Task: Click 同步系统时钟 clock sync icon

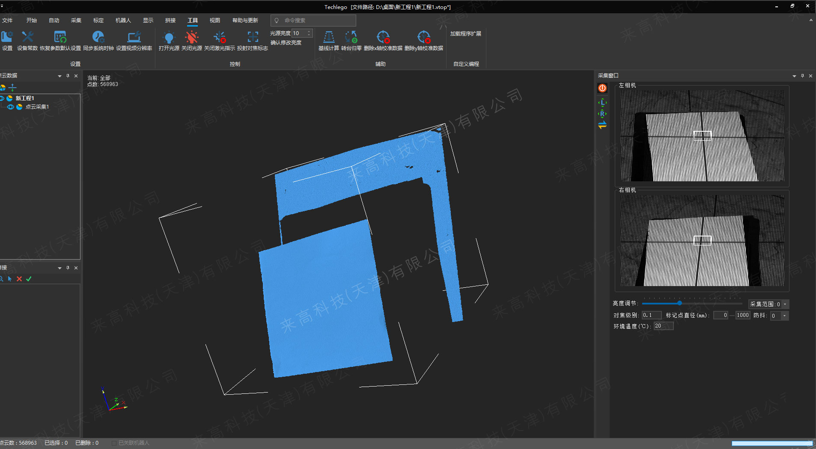Action: point(98,38)
